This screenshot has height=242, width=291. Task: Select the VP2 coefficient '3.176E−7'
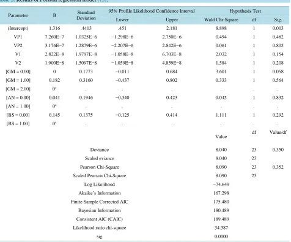tap(54, 45)
